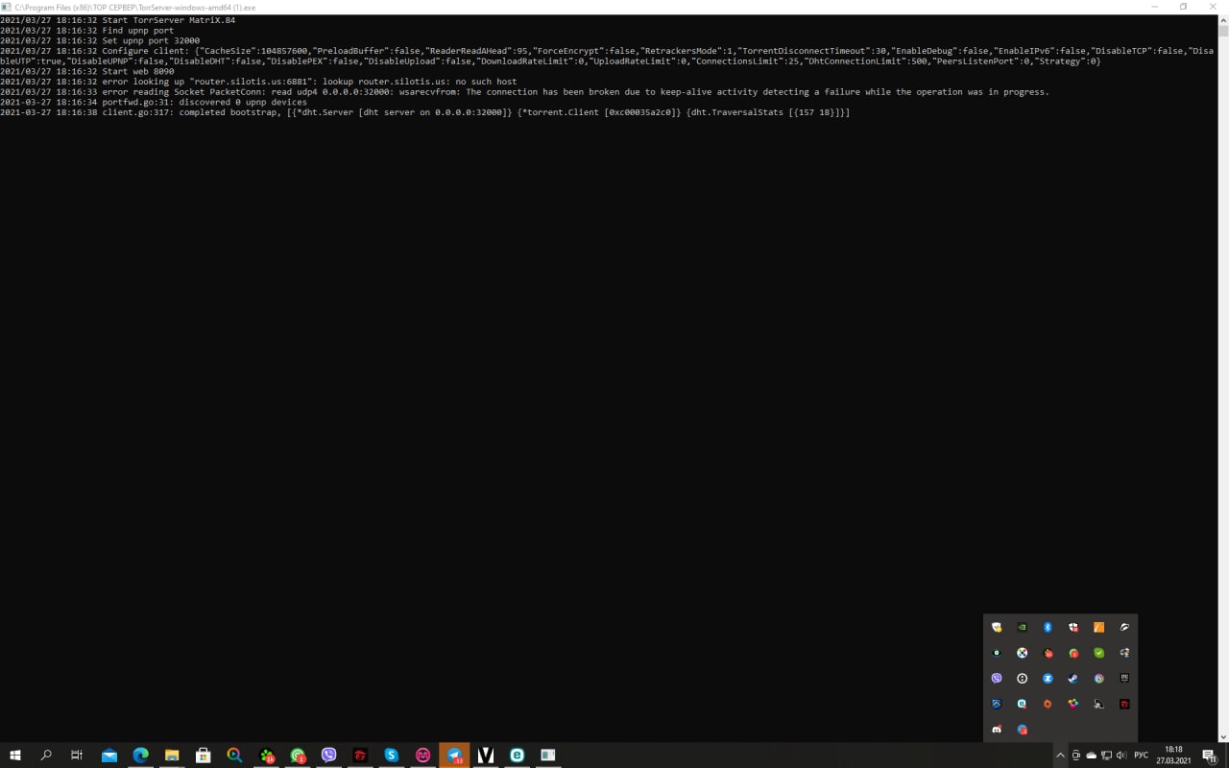1229x768 pixels.
Task: Open the Windows Start menu
Action: pos(14,756)
